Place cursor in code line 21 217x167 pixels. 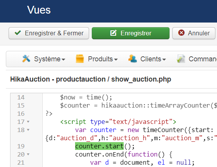coord(142,162)
